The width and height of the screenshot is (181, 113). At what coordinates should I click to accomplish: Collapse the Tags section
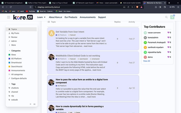click(12, 84)
